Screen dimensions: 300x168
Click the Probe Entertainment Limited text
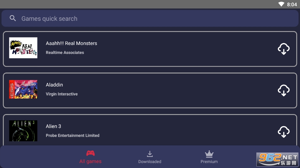[x=73, y=135]
